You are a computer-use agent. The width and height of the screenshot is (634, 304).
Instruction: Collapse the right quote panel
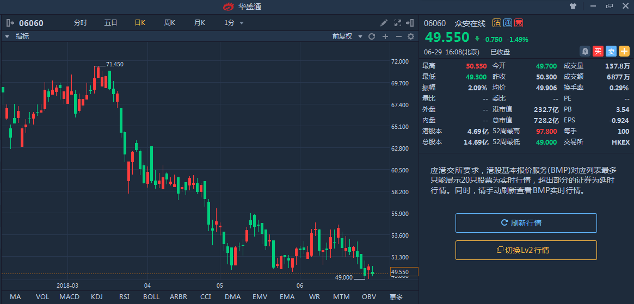point(411,23)
